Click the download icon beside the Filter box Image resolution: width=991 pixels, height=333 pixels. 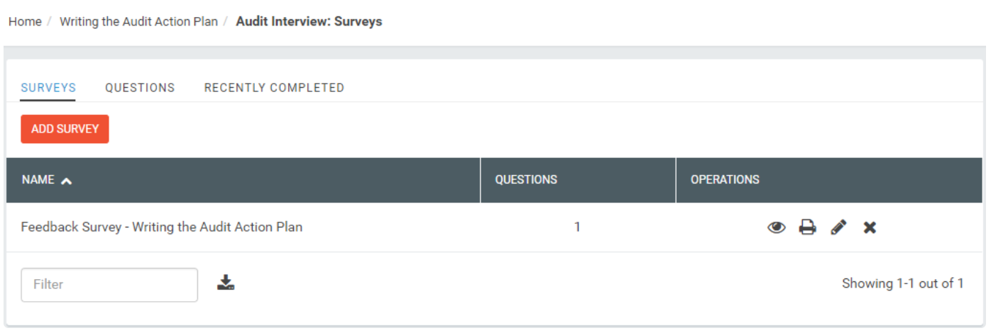click(226, 283)
